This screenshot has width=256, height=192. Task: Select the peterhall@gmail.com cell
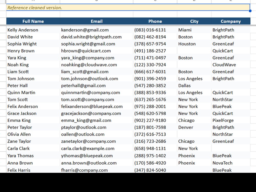(x=97, y=86)
